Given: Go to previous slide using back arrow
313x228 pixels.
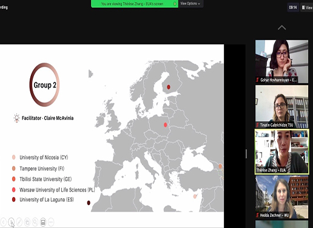Looking at the screenshot, I should tap(3, 222).
